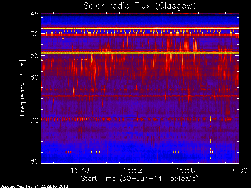This screenshot has width=251, height=188.
Task: Click the '70' frequency tick label
Action: click(x=35, y=120)
